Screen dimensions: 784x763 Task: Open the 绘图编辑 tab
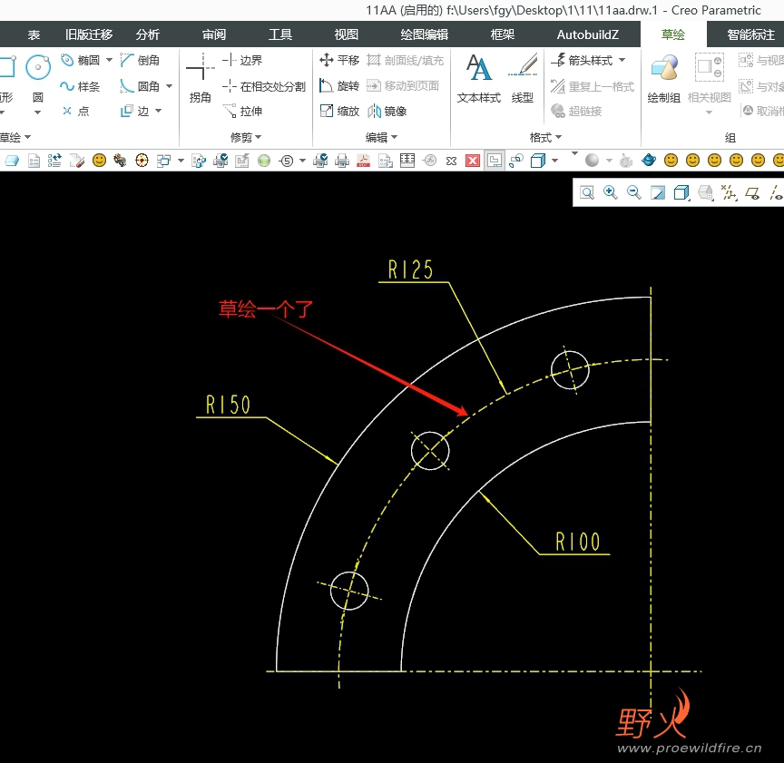(425, 34)
